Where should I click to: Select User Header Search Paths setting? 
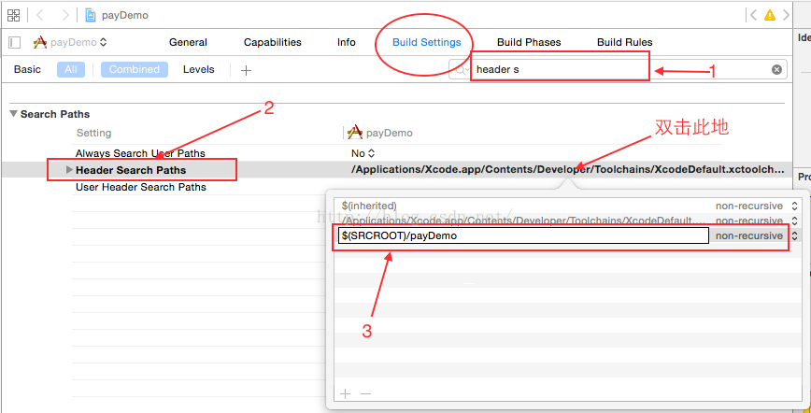pos(141,187)
